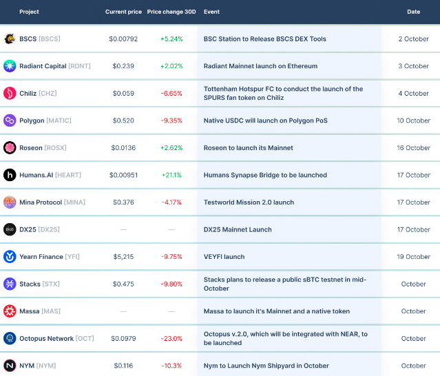Click the NYM N logo icon
The width and height of the screenshot is (440, 376).
10,366
